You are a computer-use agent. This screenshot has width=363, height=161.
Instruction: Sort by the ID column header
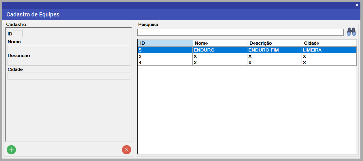[x=165, y=43]
